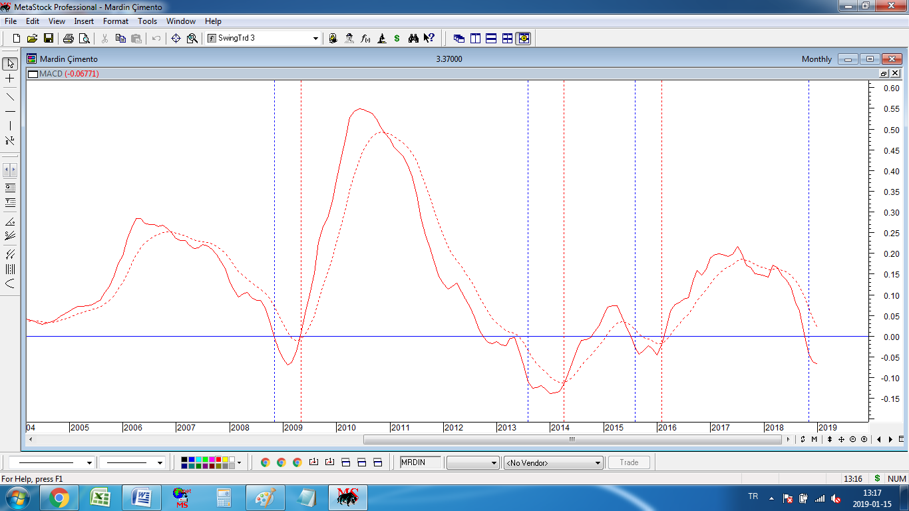Open the SwingTrd 3 template dropdown
Image resolution: width=909 pixels, height=511 pixels.
pyautogui.click(x=315, y=39)
